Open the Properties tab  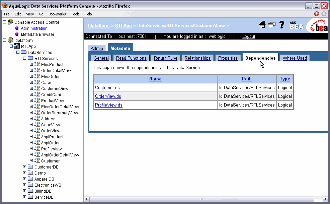point(228,58)
